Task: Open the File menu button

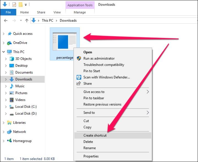Action: [x=8, y=12]
